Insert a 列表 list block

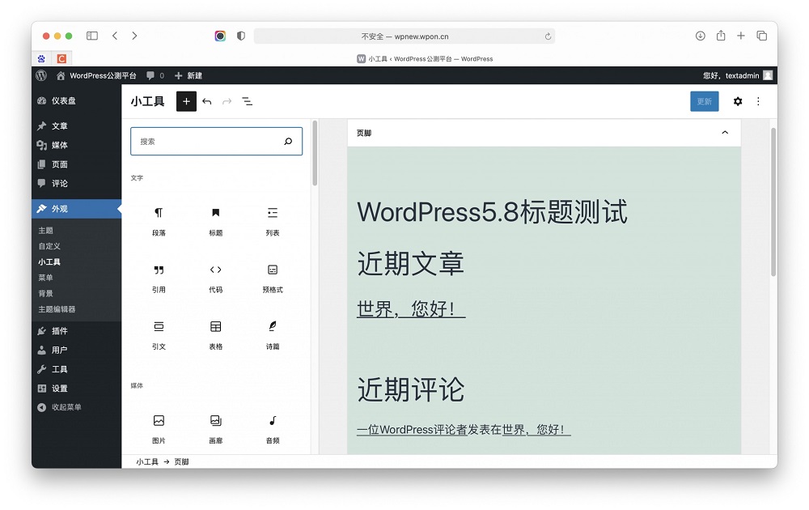coord(272,219)
